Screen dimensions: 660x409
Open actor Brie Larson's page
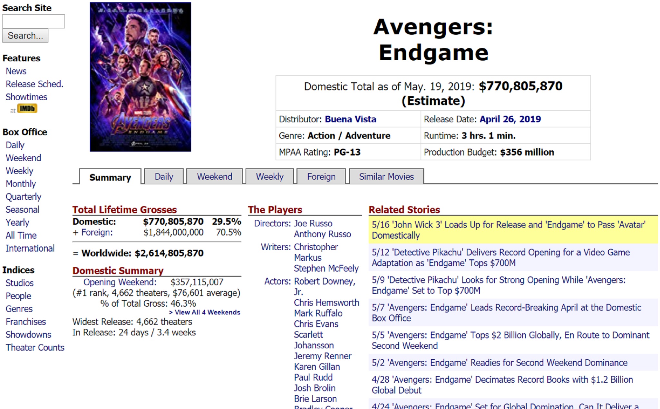pos(315,398)
